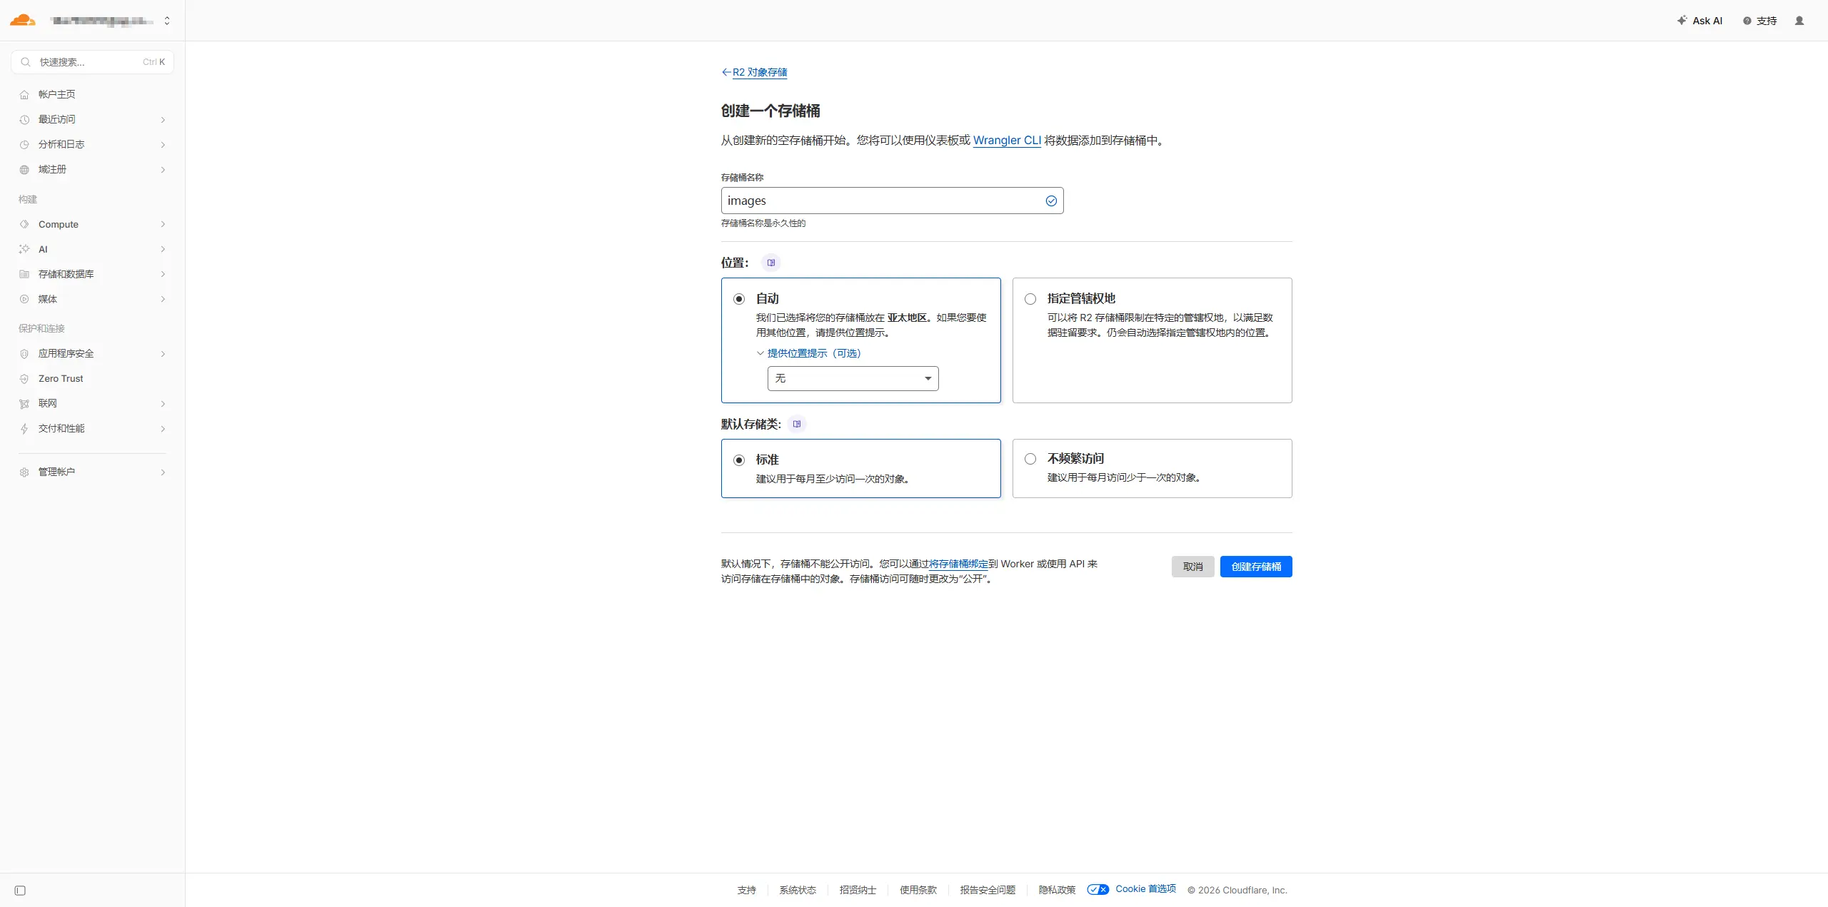The height and width of the screenshot is (907, 1828).
Task: Click the Cloudflare logo icon
Action: (23, 20)
